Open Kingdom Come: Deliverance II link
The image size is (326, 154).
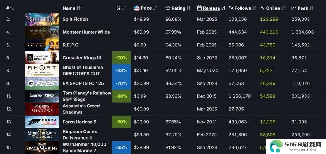pyautogui.click(x=80, y=135)
